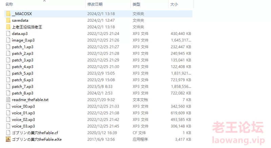The height and width of the screenshot is (148, 271).
Task: Click the 2022/7/20 9:32 date value
Action: click(101, 99)
